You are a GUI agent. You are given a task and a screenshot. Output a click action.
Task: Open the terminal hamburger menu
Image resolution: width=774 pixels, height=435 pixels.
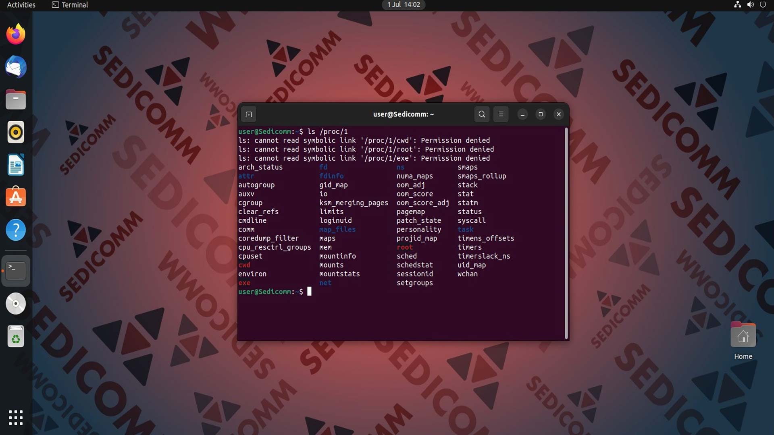pyautogui.click(x=501, y=114)
